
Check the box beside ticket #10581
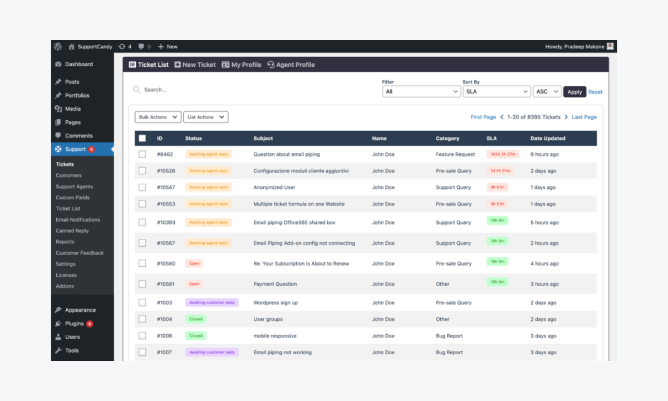point(142,284)
